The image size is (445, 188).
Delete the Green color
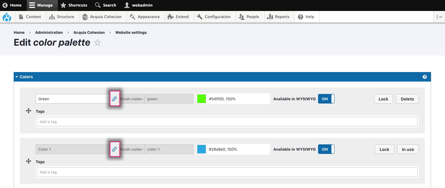pos(407,99)
